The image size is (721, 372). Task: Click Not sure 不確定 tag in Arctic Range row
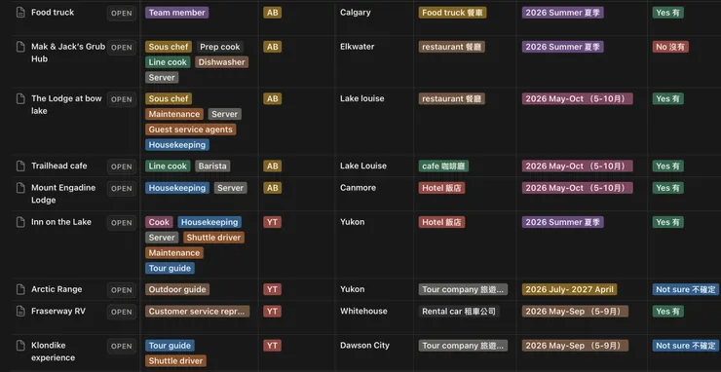tap(686, 289)
